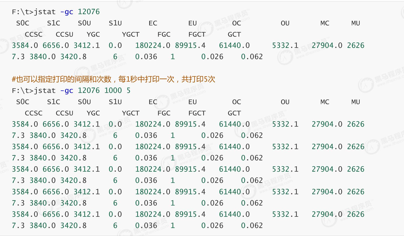Select the "1000" interval argument
404x236 pixels.
point(113,90)
